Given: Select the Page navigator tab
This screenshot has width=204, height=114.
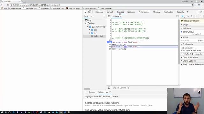Looking at the screenshot, I should click(86, 16).
